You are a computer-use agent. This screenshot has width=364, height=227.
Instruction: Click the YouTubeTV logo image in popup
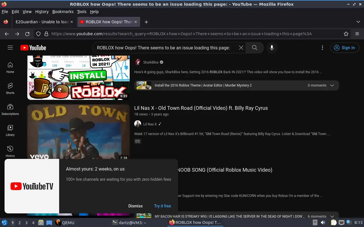click(32, 186)
